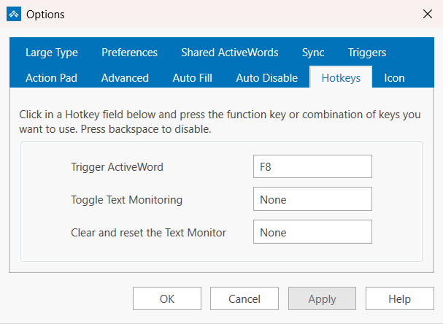The width and height of the screenshot is (443, 324).
Task: Click the 'Options' window title text
Action: [45, 15]
